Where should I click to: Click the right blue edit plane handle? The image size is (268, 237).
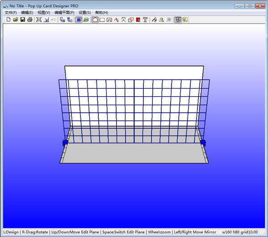coord(203,143)
